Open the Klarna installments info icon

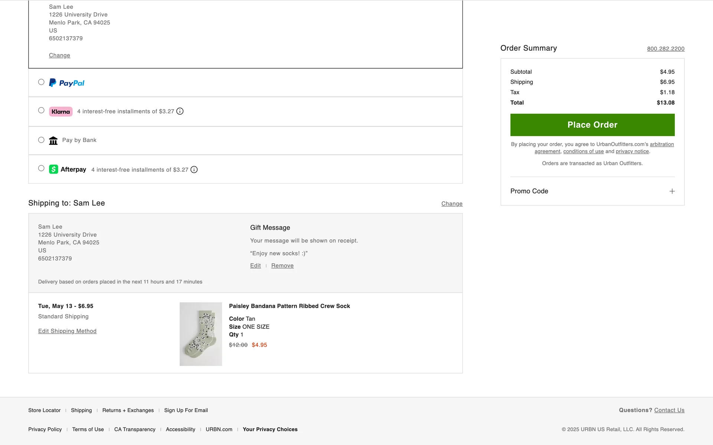point(180,111)
